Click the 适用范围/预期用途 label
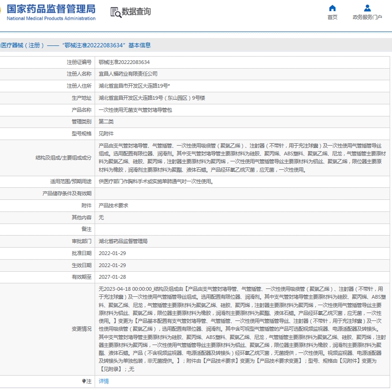Viewport: 392px width, 390px height. tap(71, 181)
